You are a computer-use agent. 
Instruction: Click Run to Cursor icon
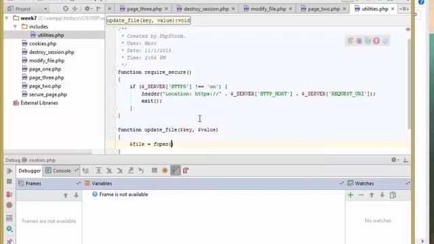[x=141, y=171]
